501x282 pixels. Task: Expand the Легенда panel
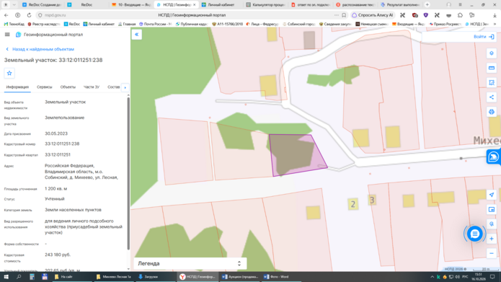coord(190,263)
